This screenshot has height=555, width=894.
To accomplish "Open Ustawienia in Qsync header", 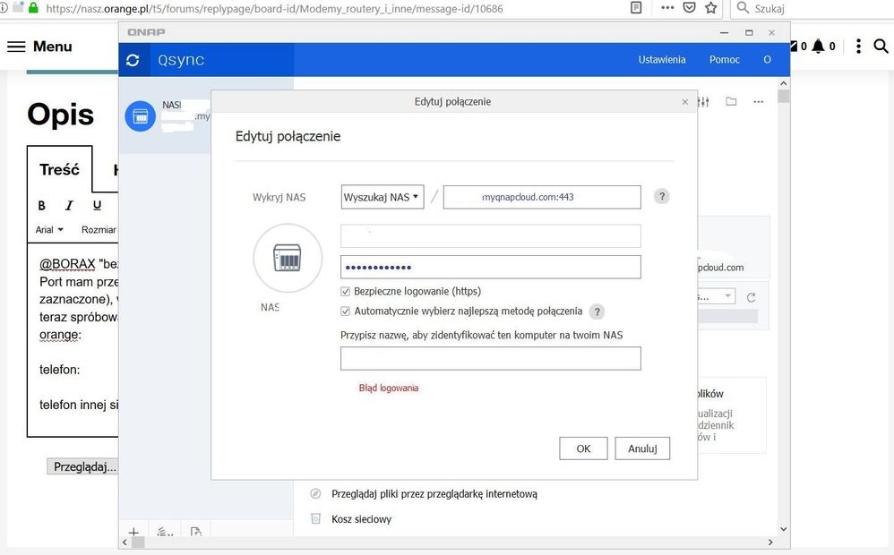I will 662,60.
